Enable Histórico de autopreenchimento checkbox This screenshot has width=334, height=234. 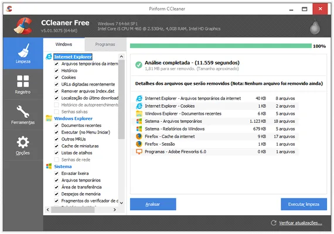(x=56, y=105)
